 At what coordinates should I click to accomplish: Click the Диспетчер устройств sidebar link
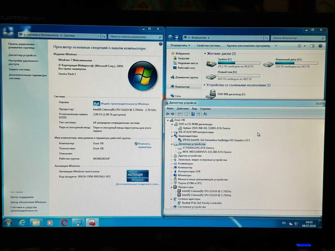(22, 55)
